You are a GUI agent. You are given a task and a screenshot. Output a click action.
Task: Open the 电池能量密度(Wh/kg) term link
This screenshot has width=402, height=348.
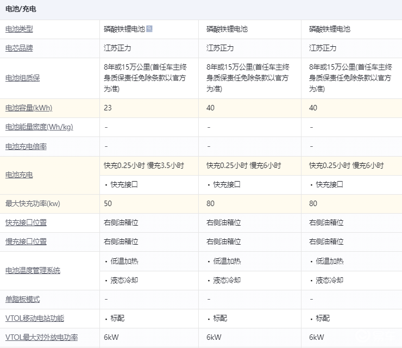(39, 127)
